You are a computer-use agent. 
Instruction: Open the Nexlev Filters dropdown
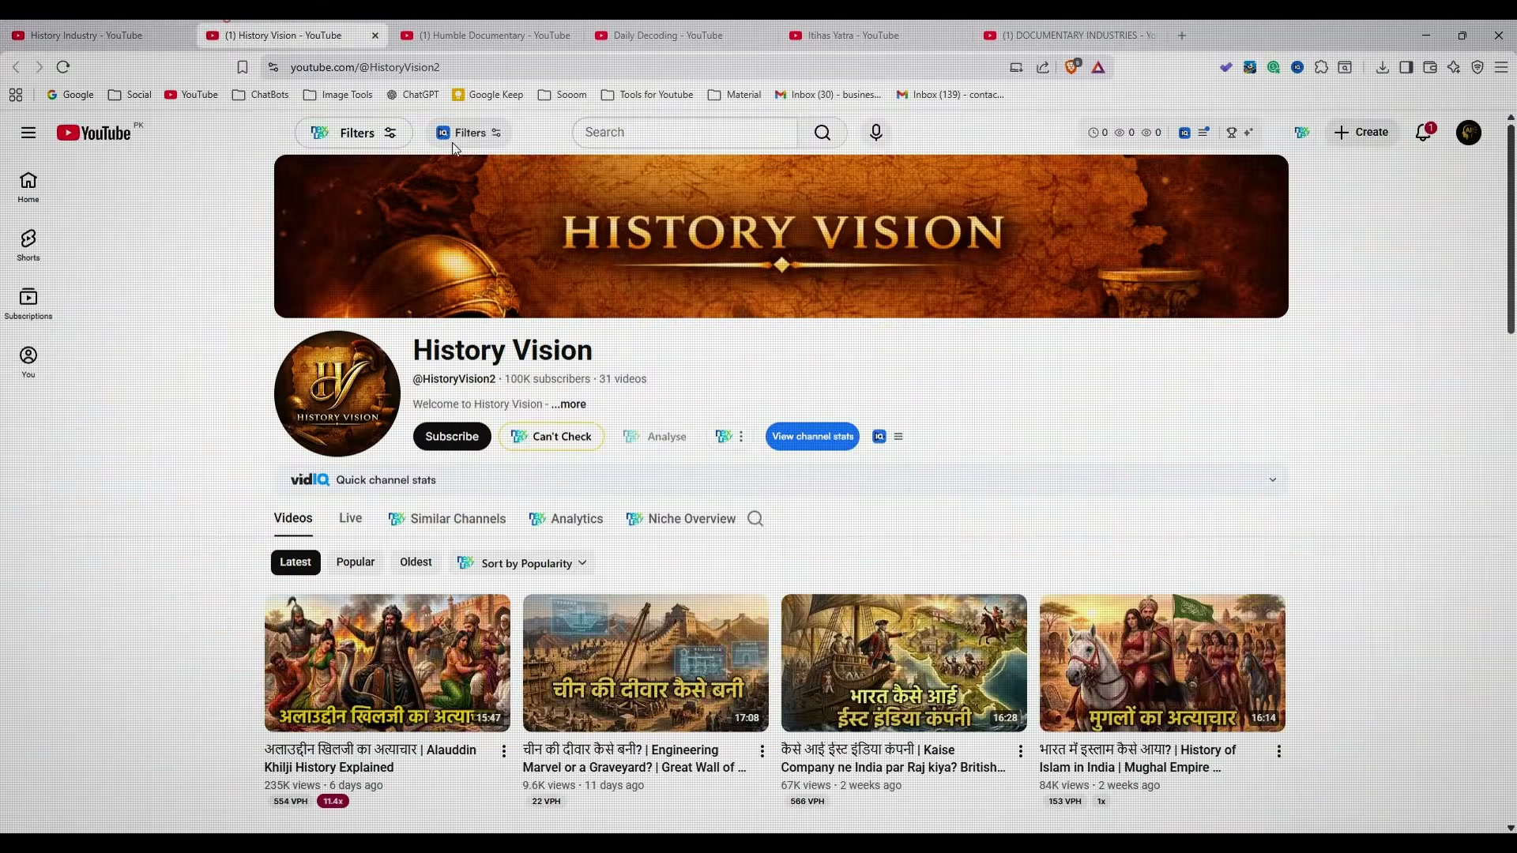point(353,133)
